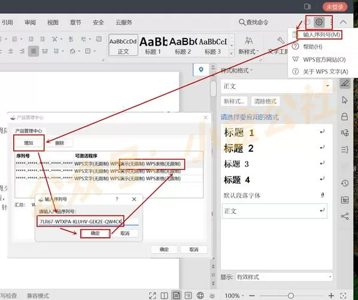This screenshot has width=358, height=300.
Task: Click the share icon in sidebar
Action: pos(345,216)
